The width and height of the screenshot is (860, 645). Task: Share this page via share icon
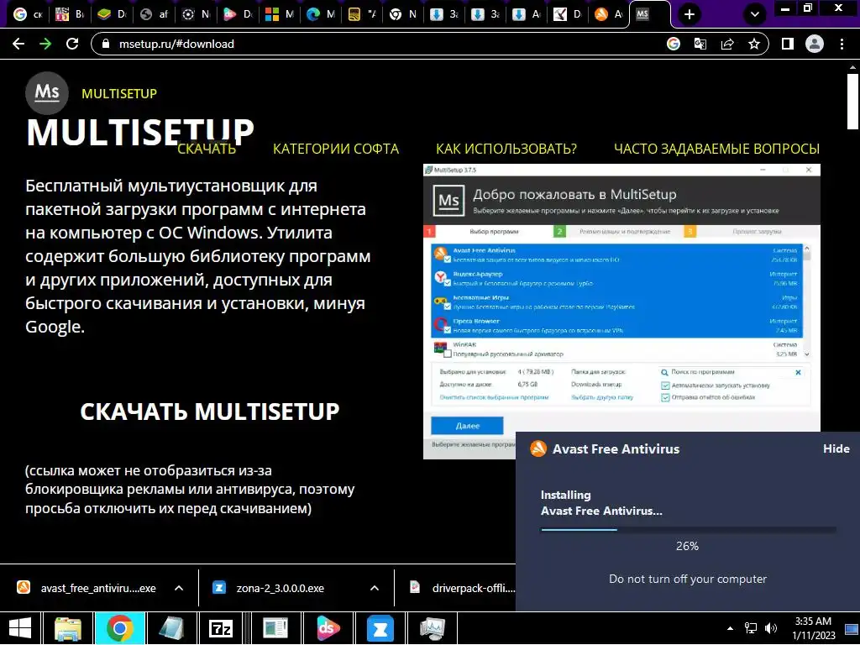point(727,44)
